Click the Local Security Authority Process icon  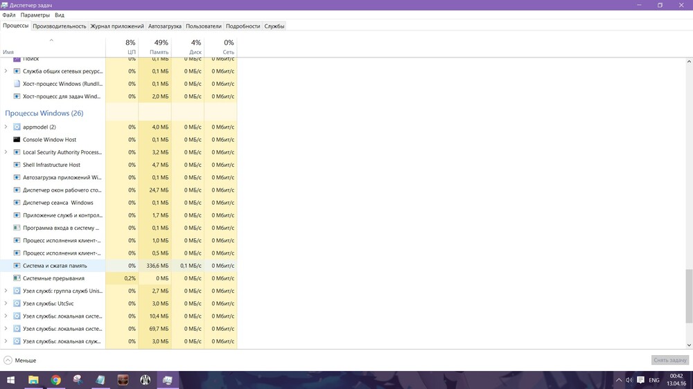(x=17, y=152)
